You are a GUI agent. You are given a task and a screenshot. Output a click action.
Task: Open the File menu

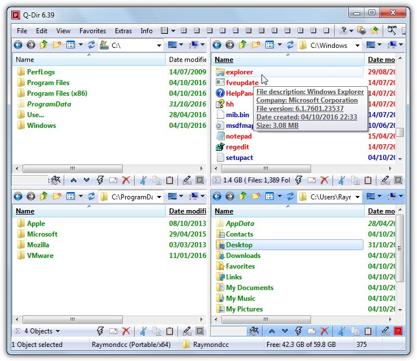22,31
